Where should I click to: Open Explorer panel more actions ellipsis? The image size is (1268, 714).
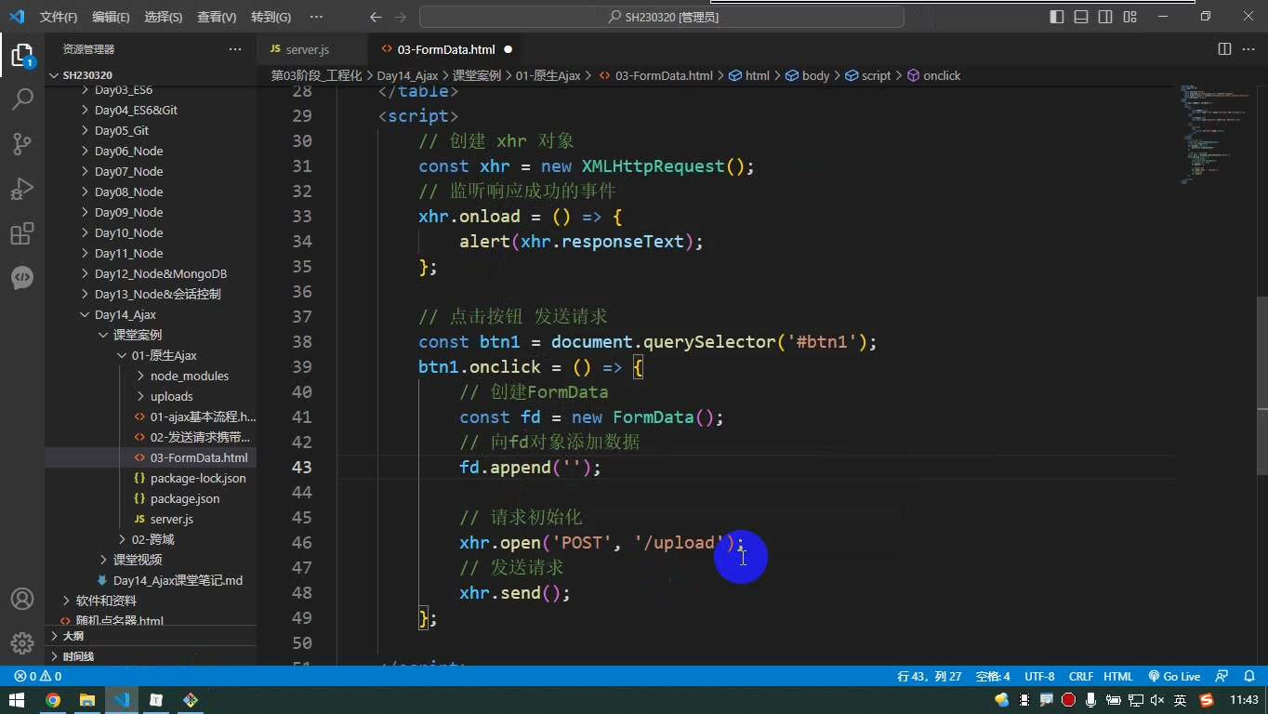(x=235, y=49)
